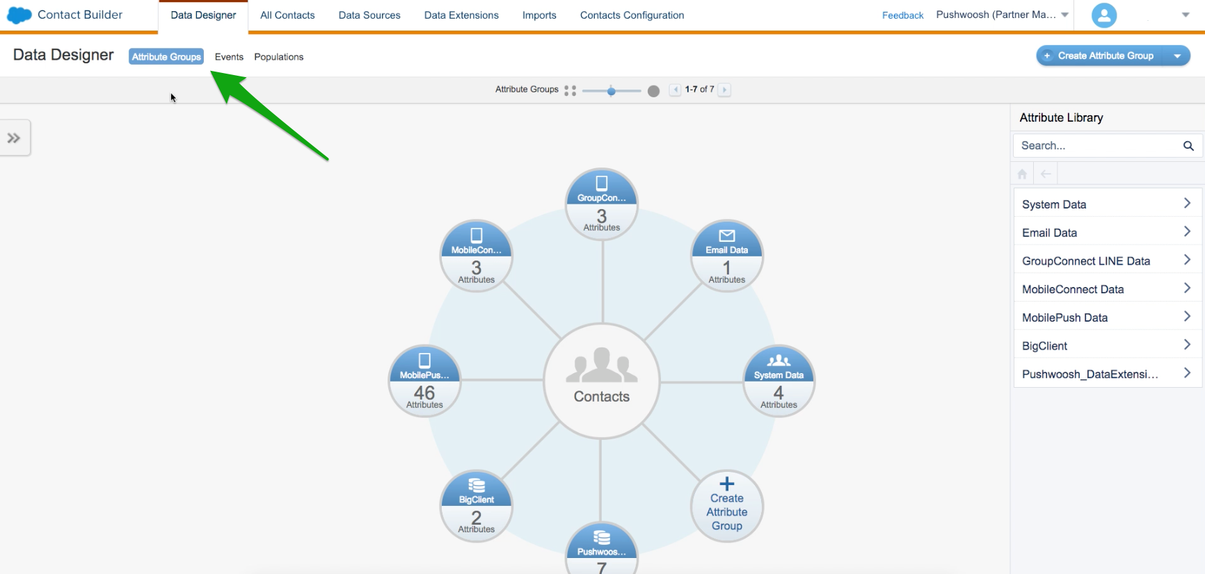Image resolution: width=1205 pixels, height=574 pixels.
Task: Switch to the All Contacts tab
Action: click(287, 15)
